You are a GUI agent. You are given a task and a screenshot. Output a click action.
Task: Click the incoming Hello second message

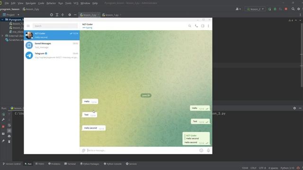pyautogui.click(x=94, y=128)
